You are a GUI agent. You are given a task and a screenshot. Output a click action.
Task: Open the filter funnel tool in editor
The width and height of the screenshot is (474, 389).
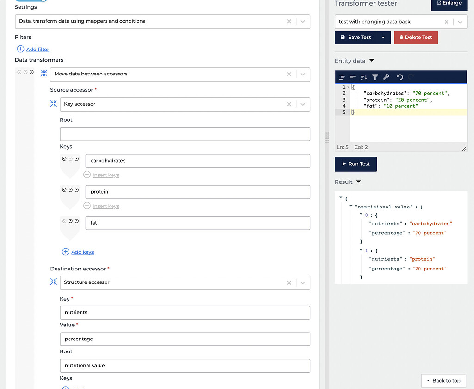[375, 77]
